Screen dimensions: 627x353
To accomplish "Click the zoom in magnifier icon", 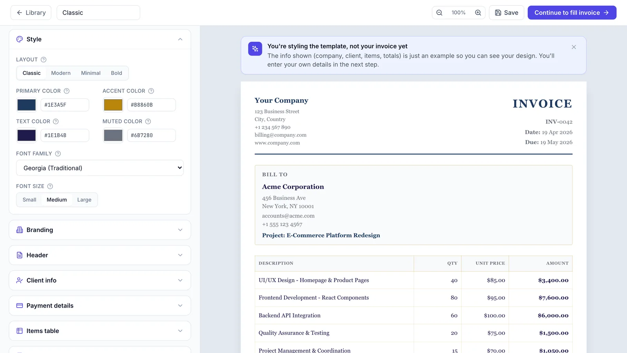I will pyautogui.click(x=478, y=13).
